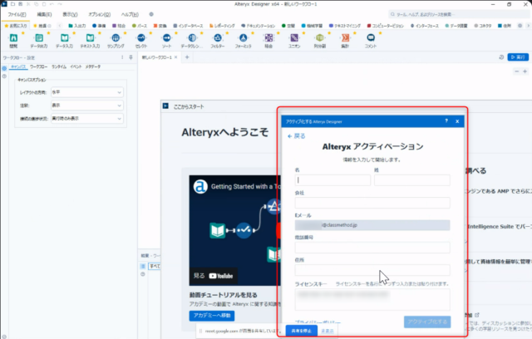532x339 pixels.
Task: Open the 注釈 dropdown set to 表示
Action: tap(86, 106)
